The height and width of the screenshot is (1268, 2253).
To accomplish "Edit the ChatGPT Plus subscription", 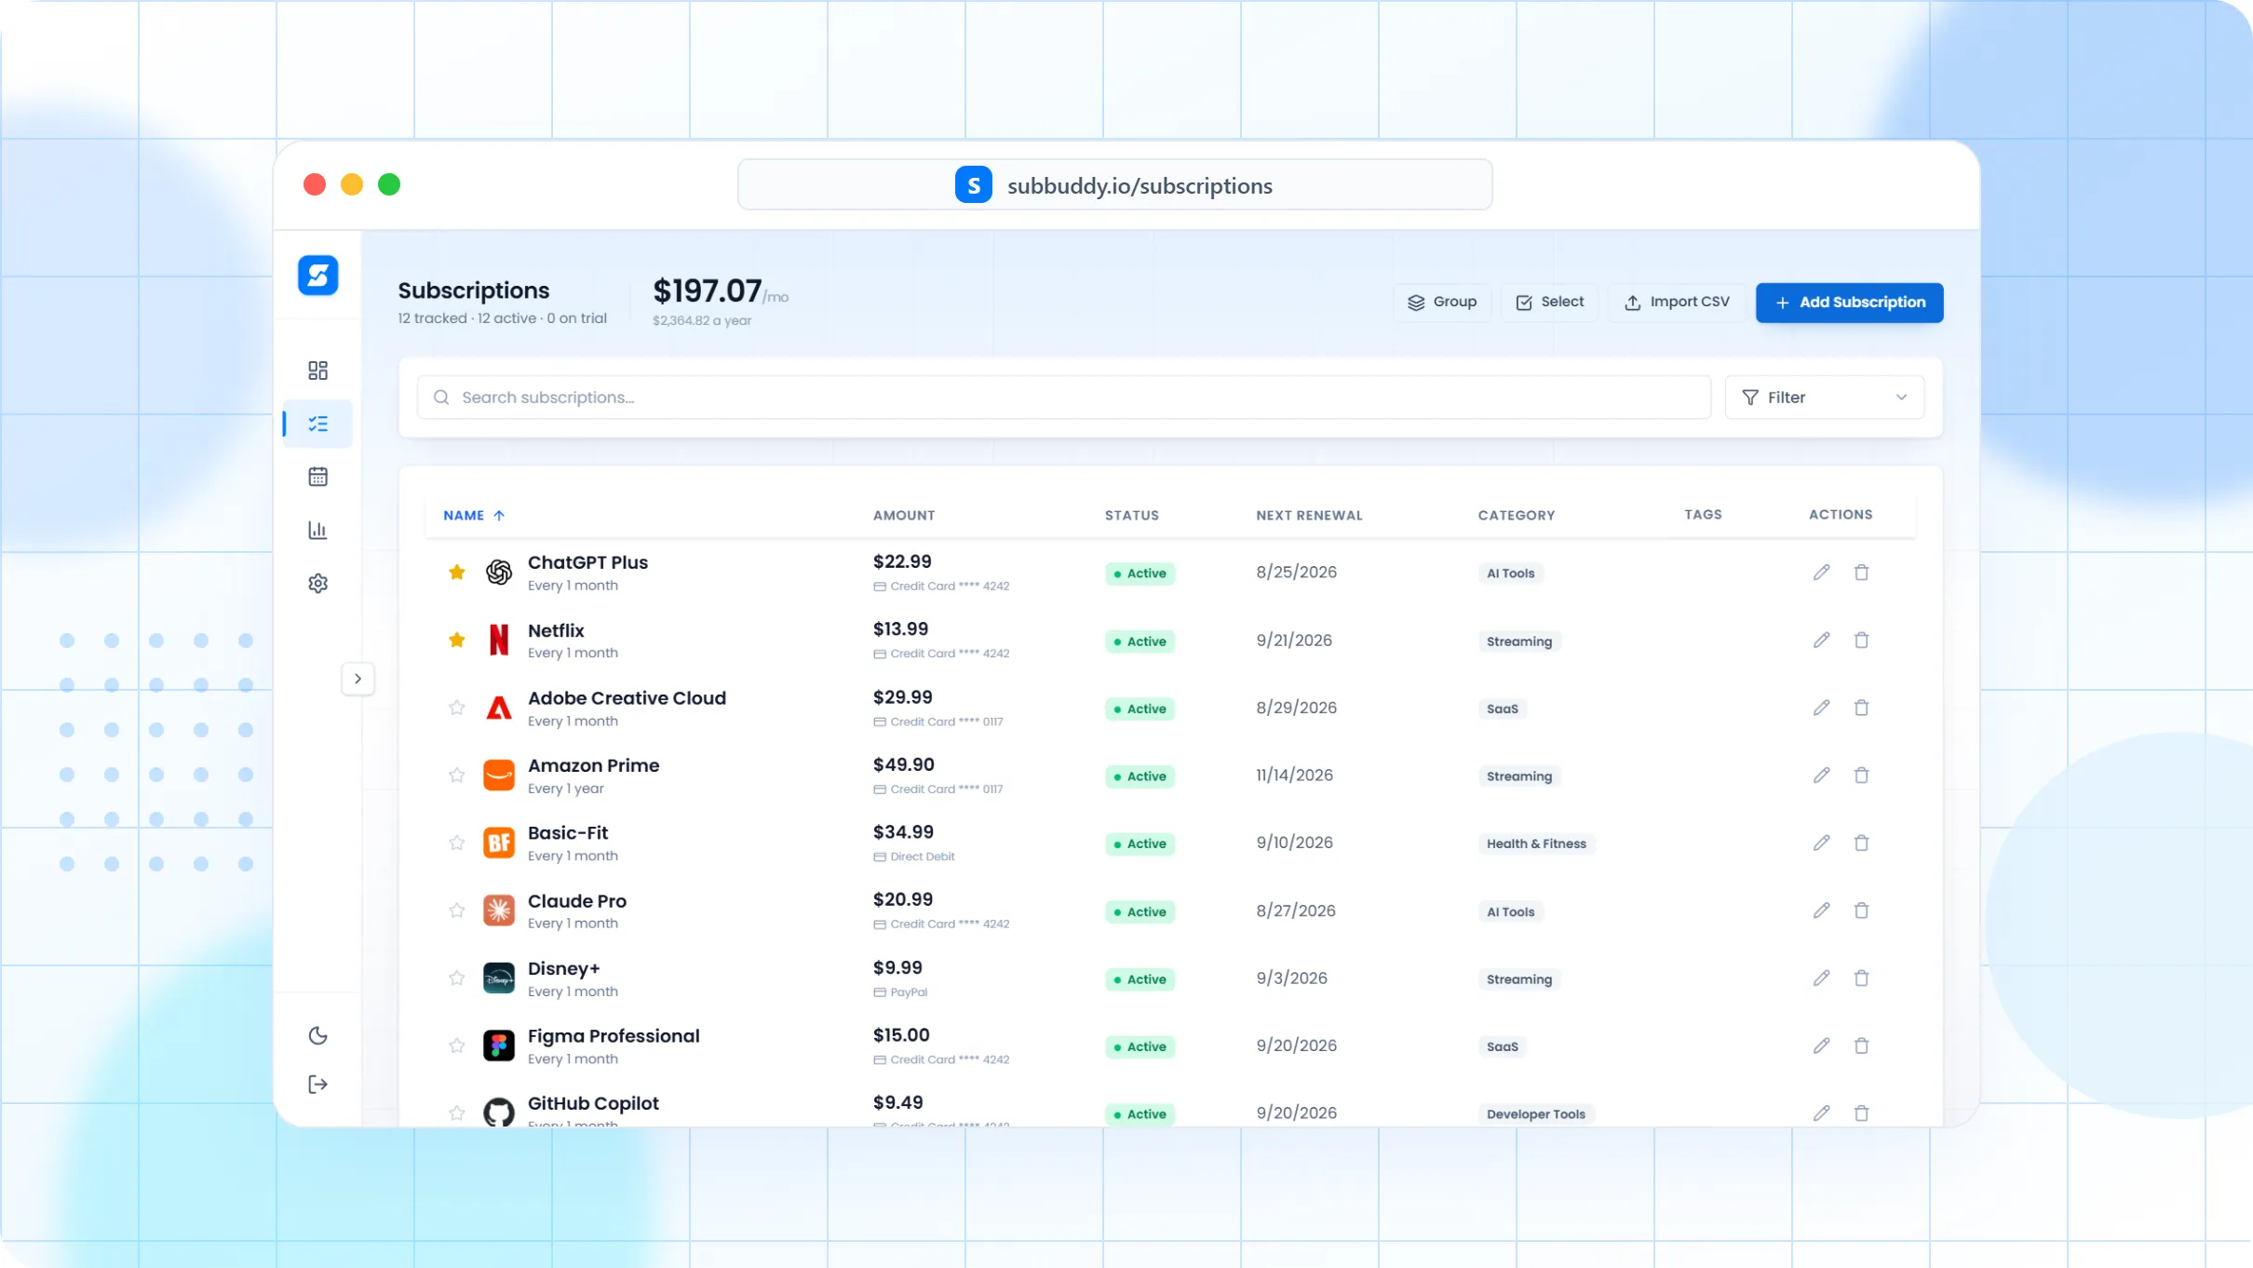I will coord(1822,573).
